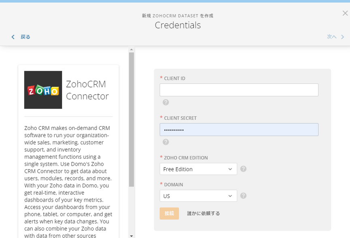Go back via 戻る link
This screenshot has height=238, width=350.
click(x=26, y=37)
